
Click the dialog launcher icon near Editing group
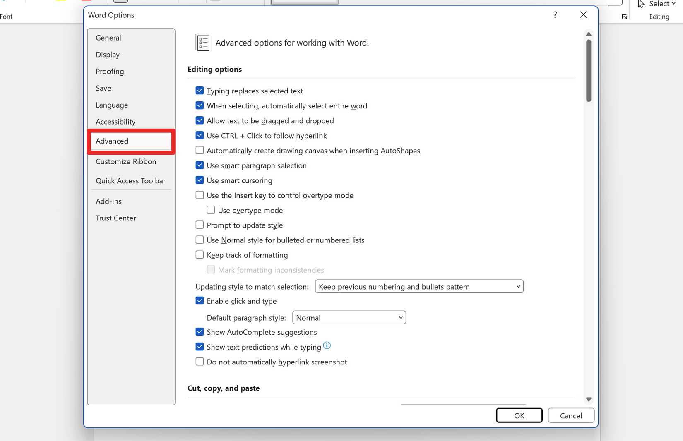click(x=624, y=17)
